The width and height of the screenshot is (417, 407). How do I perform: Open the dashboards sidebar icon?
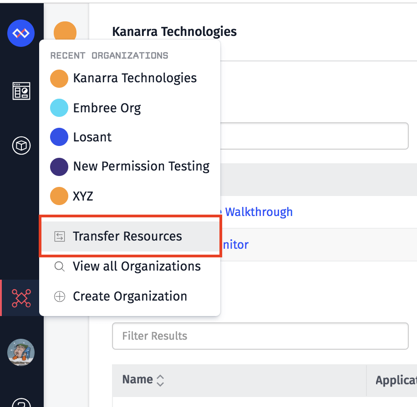pyautogui.click(x=21, y=91)
